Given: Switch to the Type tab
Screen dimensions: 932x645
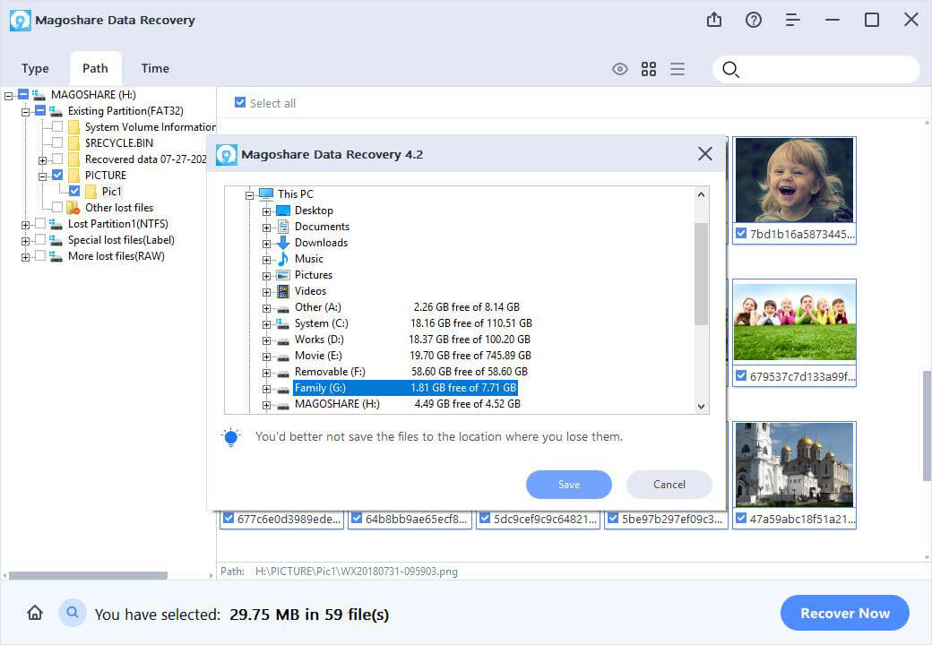Looking at the screenshot, I should pos(35,68).
